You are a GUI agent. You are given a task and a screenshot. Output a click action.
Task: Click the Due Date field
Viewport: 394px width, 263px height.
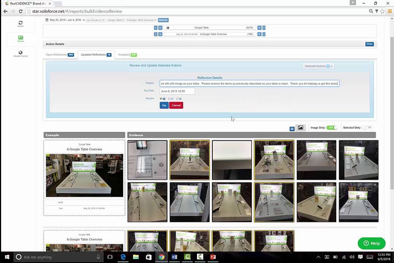pyautogui.click(x=177, y=91)
